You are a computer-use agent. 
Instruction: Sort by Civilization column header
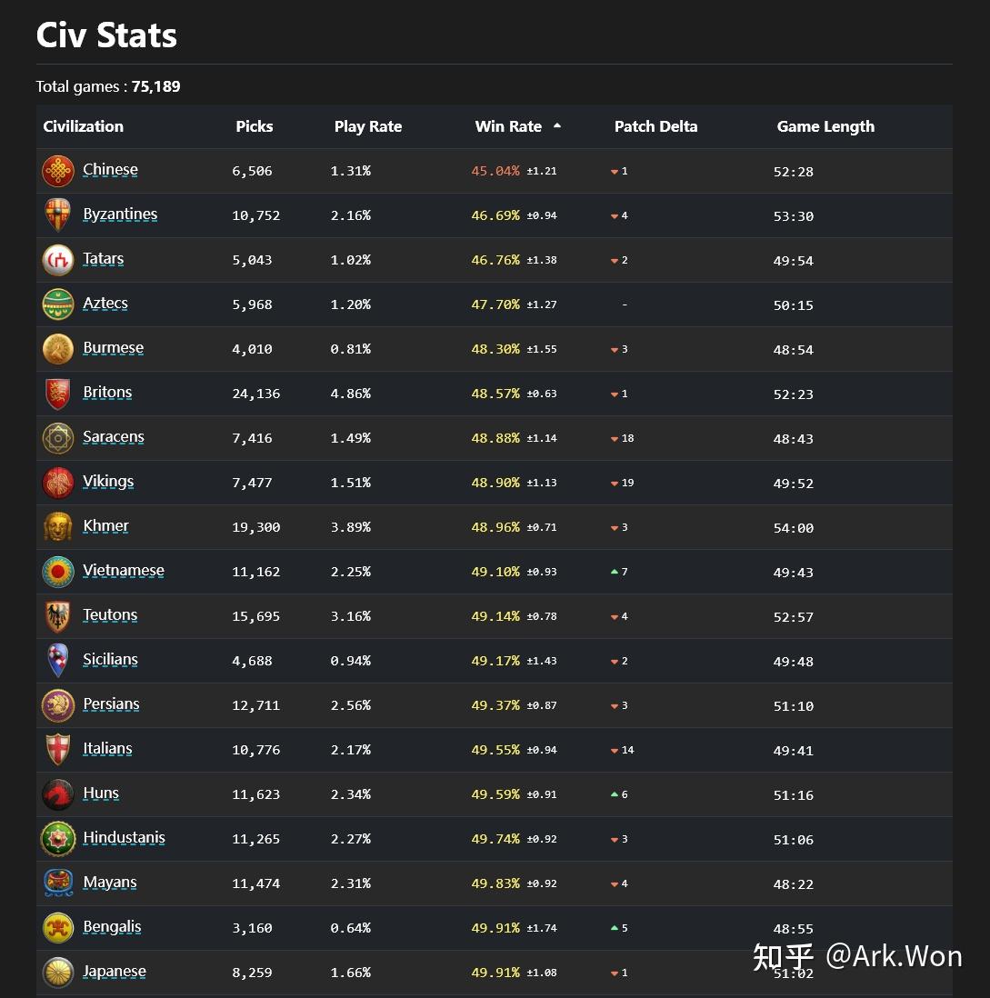point(84,126)
